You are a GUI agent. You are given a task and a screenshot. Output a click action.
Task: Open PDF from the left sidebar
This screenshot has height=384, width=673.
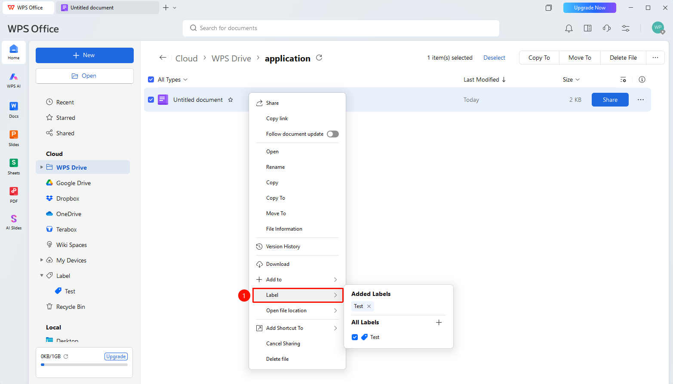coord(14,195)
